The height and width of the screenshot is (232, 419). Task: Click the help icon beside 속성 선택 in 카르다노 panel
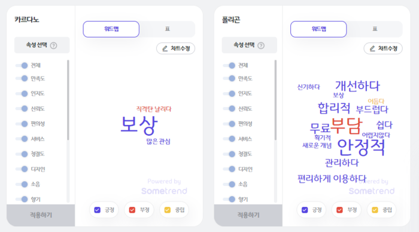click(53, 45)
